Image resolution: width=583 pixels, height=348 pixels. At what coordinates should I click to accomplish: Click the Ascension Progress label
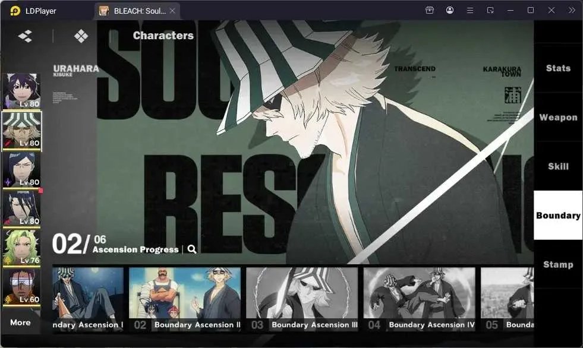tap(135, 249)
